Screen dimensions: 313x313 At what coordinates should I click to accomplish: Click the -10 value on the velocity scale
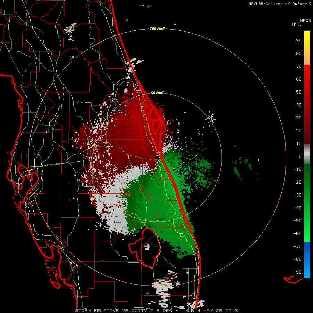point(297,169)
